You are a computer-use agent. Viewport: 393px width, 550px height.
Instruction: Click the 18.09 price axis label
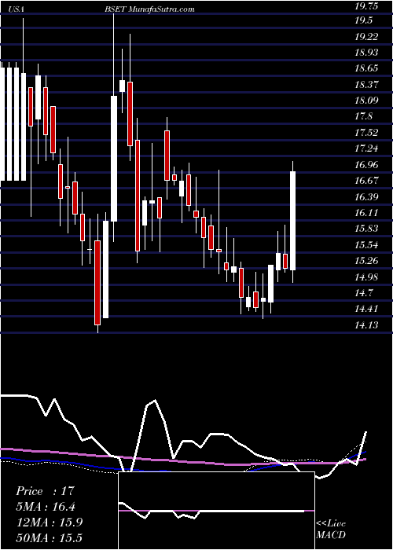367,101
